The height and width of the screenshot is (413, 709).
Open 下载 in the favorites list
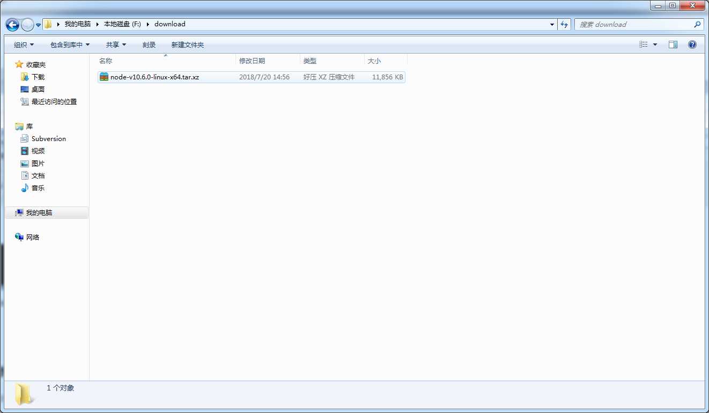point(38,77)
